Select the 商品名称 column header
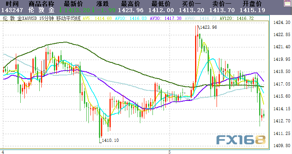 point(41,4)
